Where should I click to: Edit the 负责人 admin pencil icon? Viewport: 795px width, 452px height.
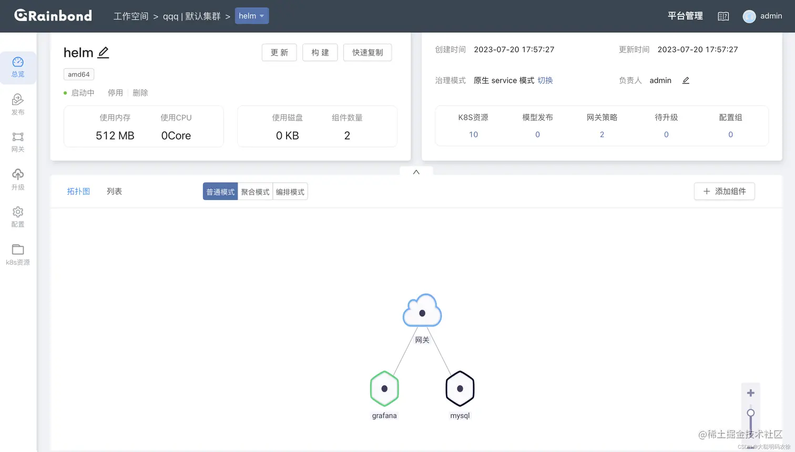tap(686, 80)
